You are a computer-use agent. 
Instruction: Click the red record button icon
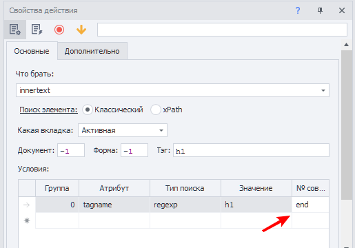tap(59, 30)
